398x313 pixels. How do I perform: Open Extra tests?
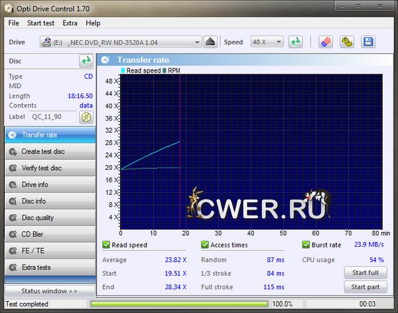click(x=50, y=267)
